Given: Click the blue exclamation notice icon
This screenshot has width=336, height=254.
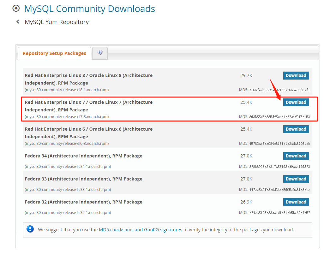Looking at the screenshot, I should pos(30,229).
